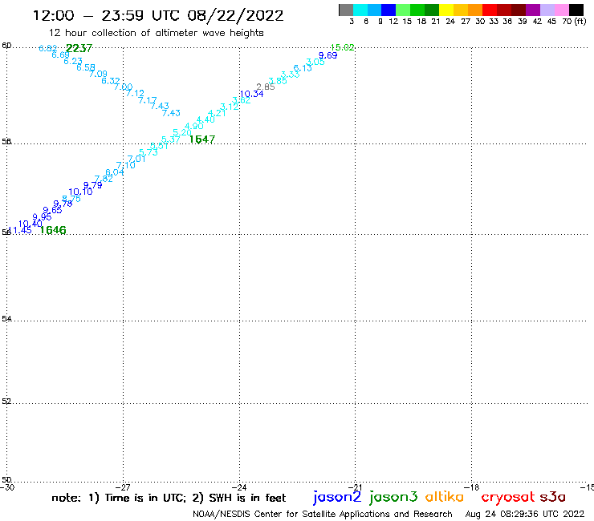Select the wave height value 6.23

[x=73, y=61]
